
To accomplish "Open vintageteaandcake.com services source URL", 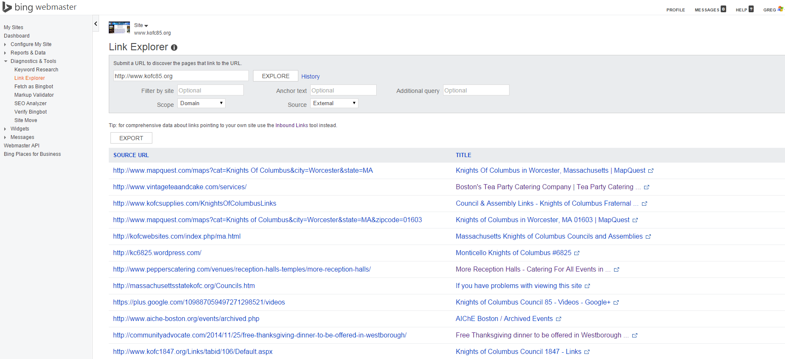I will point(180,187).
